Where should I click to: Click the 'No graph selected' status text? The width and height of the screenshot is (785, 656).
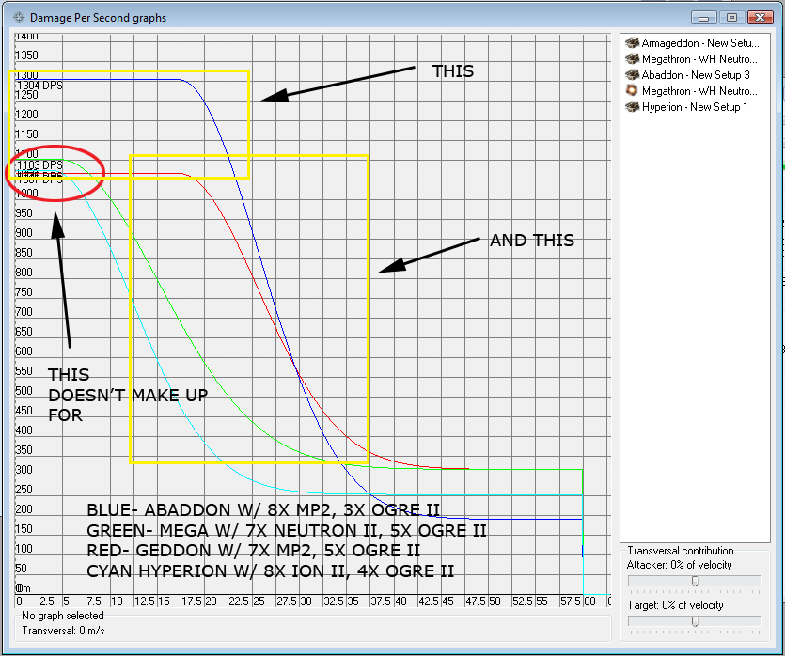tap(63, 616)
